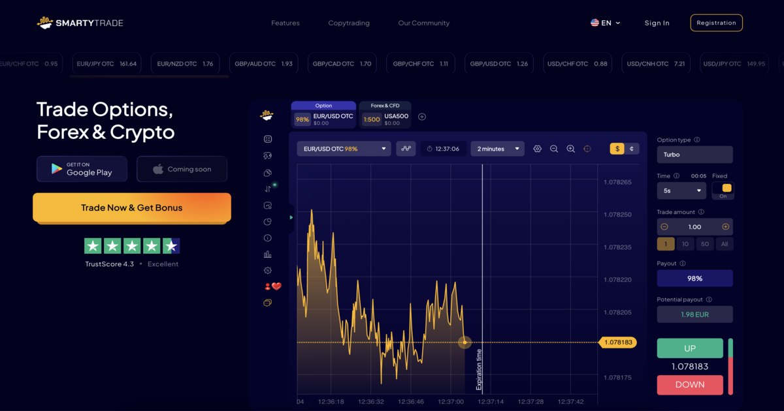Open the leaderboard bar-chart icon in sidebar

[x=267, y=253]
